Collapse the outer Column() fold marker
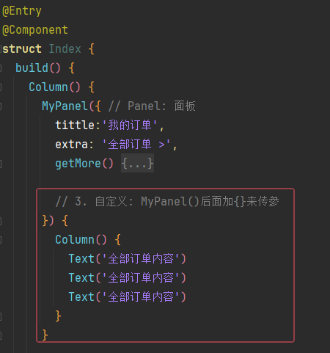Viewport: 330px width, 353px height. click(x=1, y=87)
